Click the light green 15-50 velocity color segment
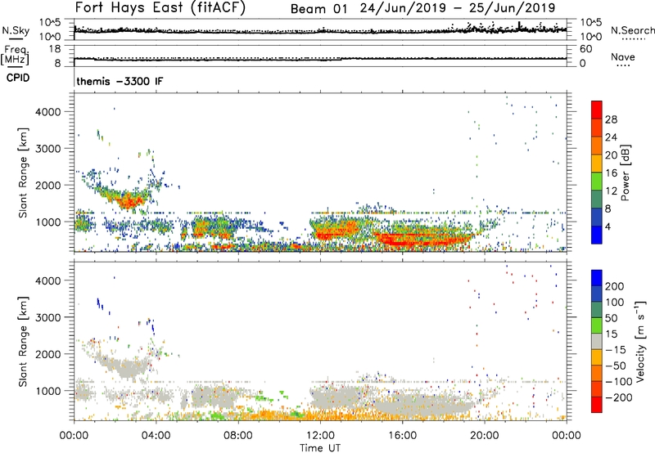The height and width of the screenshot is (453, 655). click(x=597, y=325)
